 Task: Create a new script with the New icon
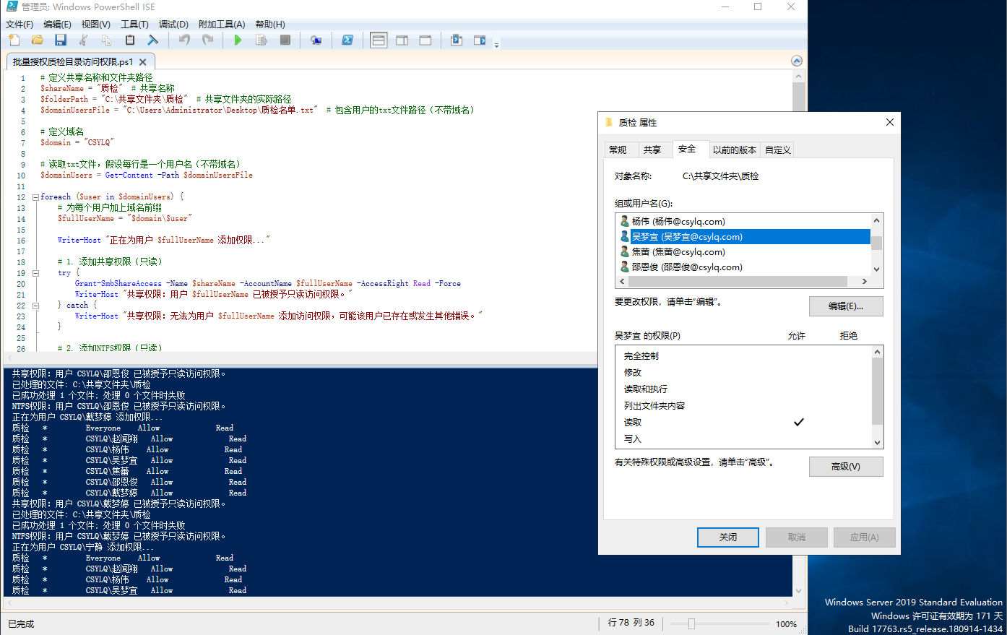[x=14, y=40]
